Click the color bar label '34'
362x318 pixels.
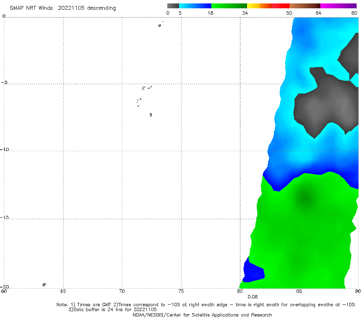coord(245,13)
